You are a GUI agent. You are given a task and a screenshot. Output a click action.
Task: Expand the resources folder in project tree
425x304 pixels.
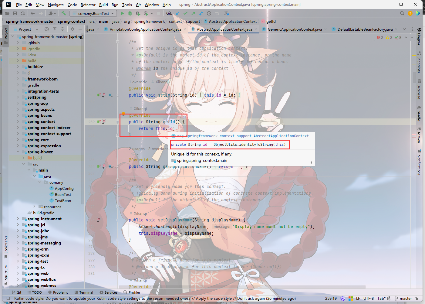point(34,207)
